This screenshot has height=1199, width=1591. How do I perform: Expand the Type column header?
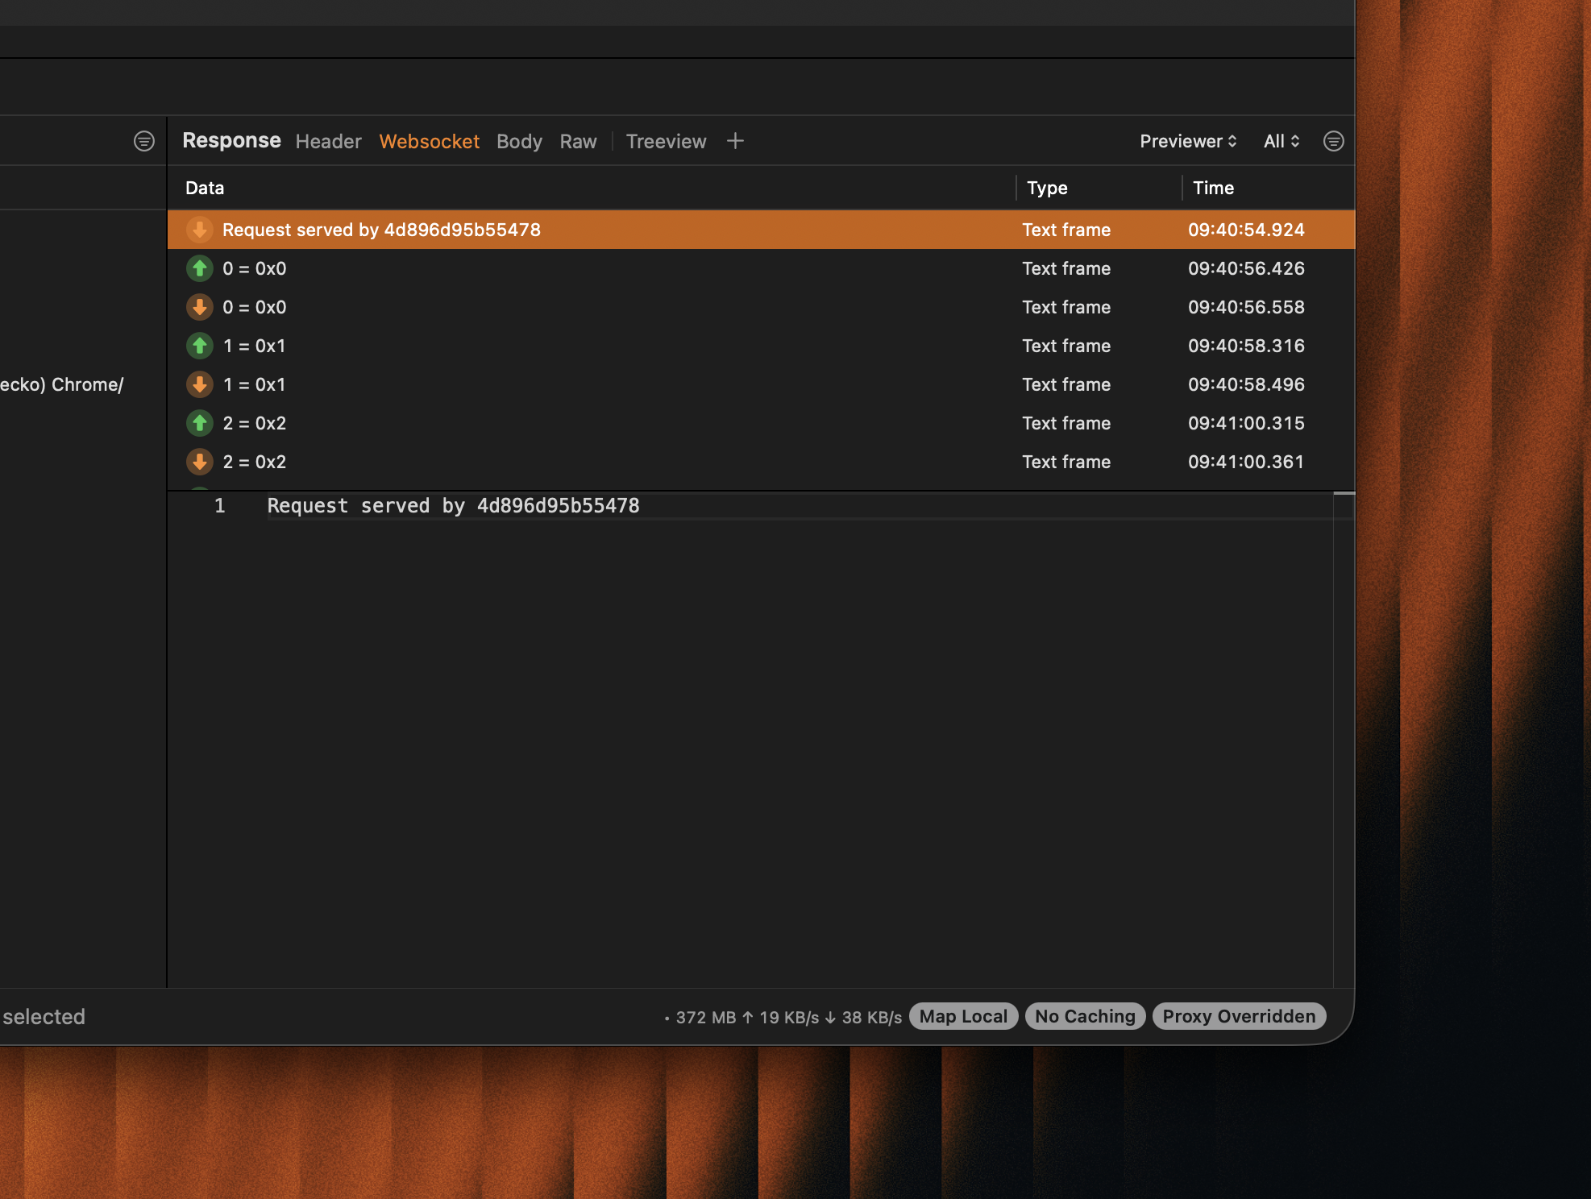1047,188
